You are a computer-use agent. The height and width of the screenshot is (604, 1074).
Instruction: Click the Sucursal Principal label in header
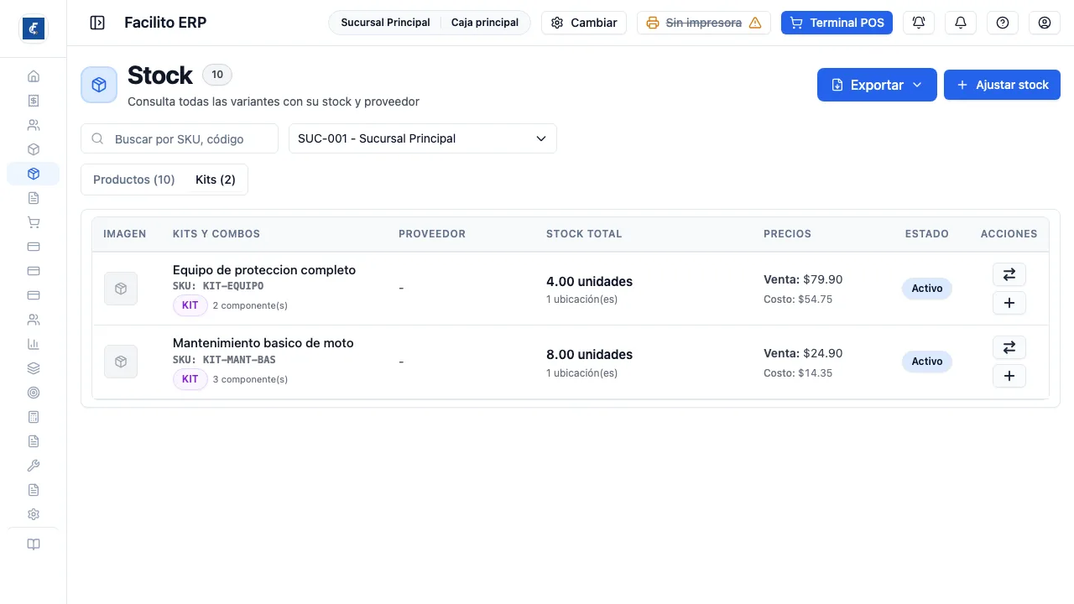pos(385,23)
